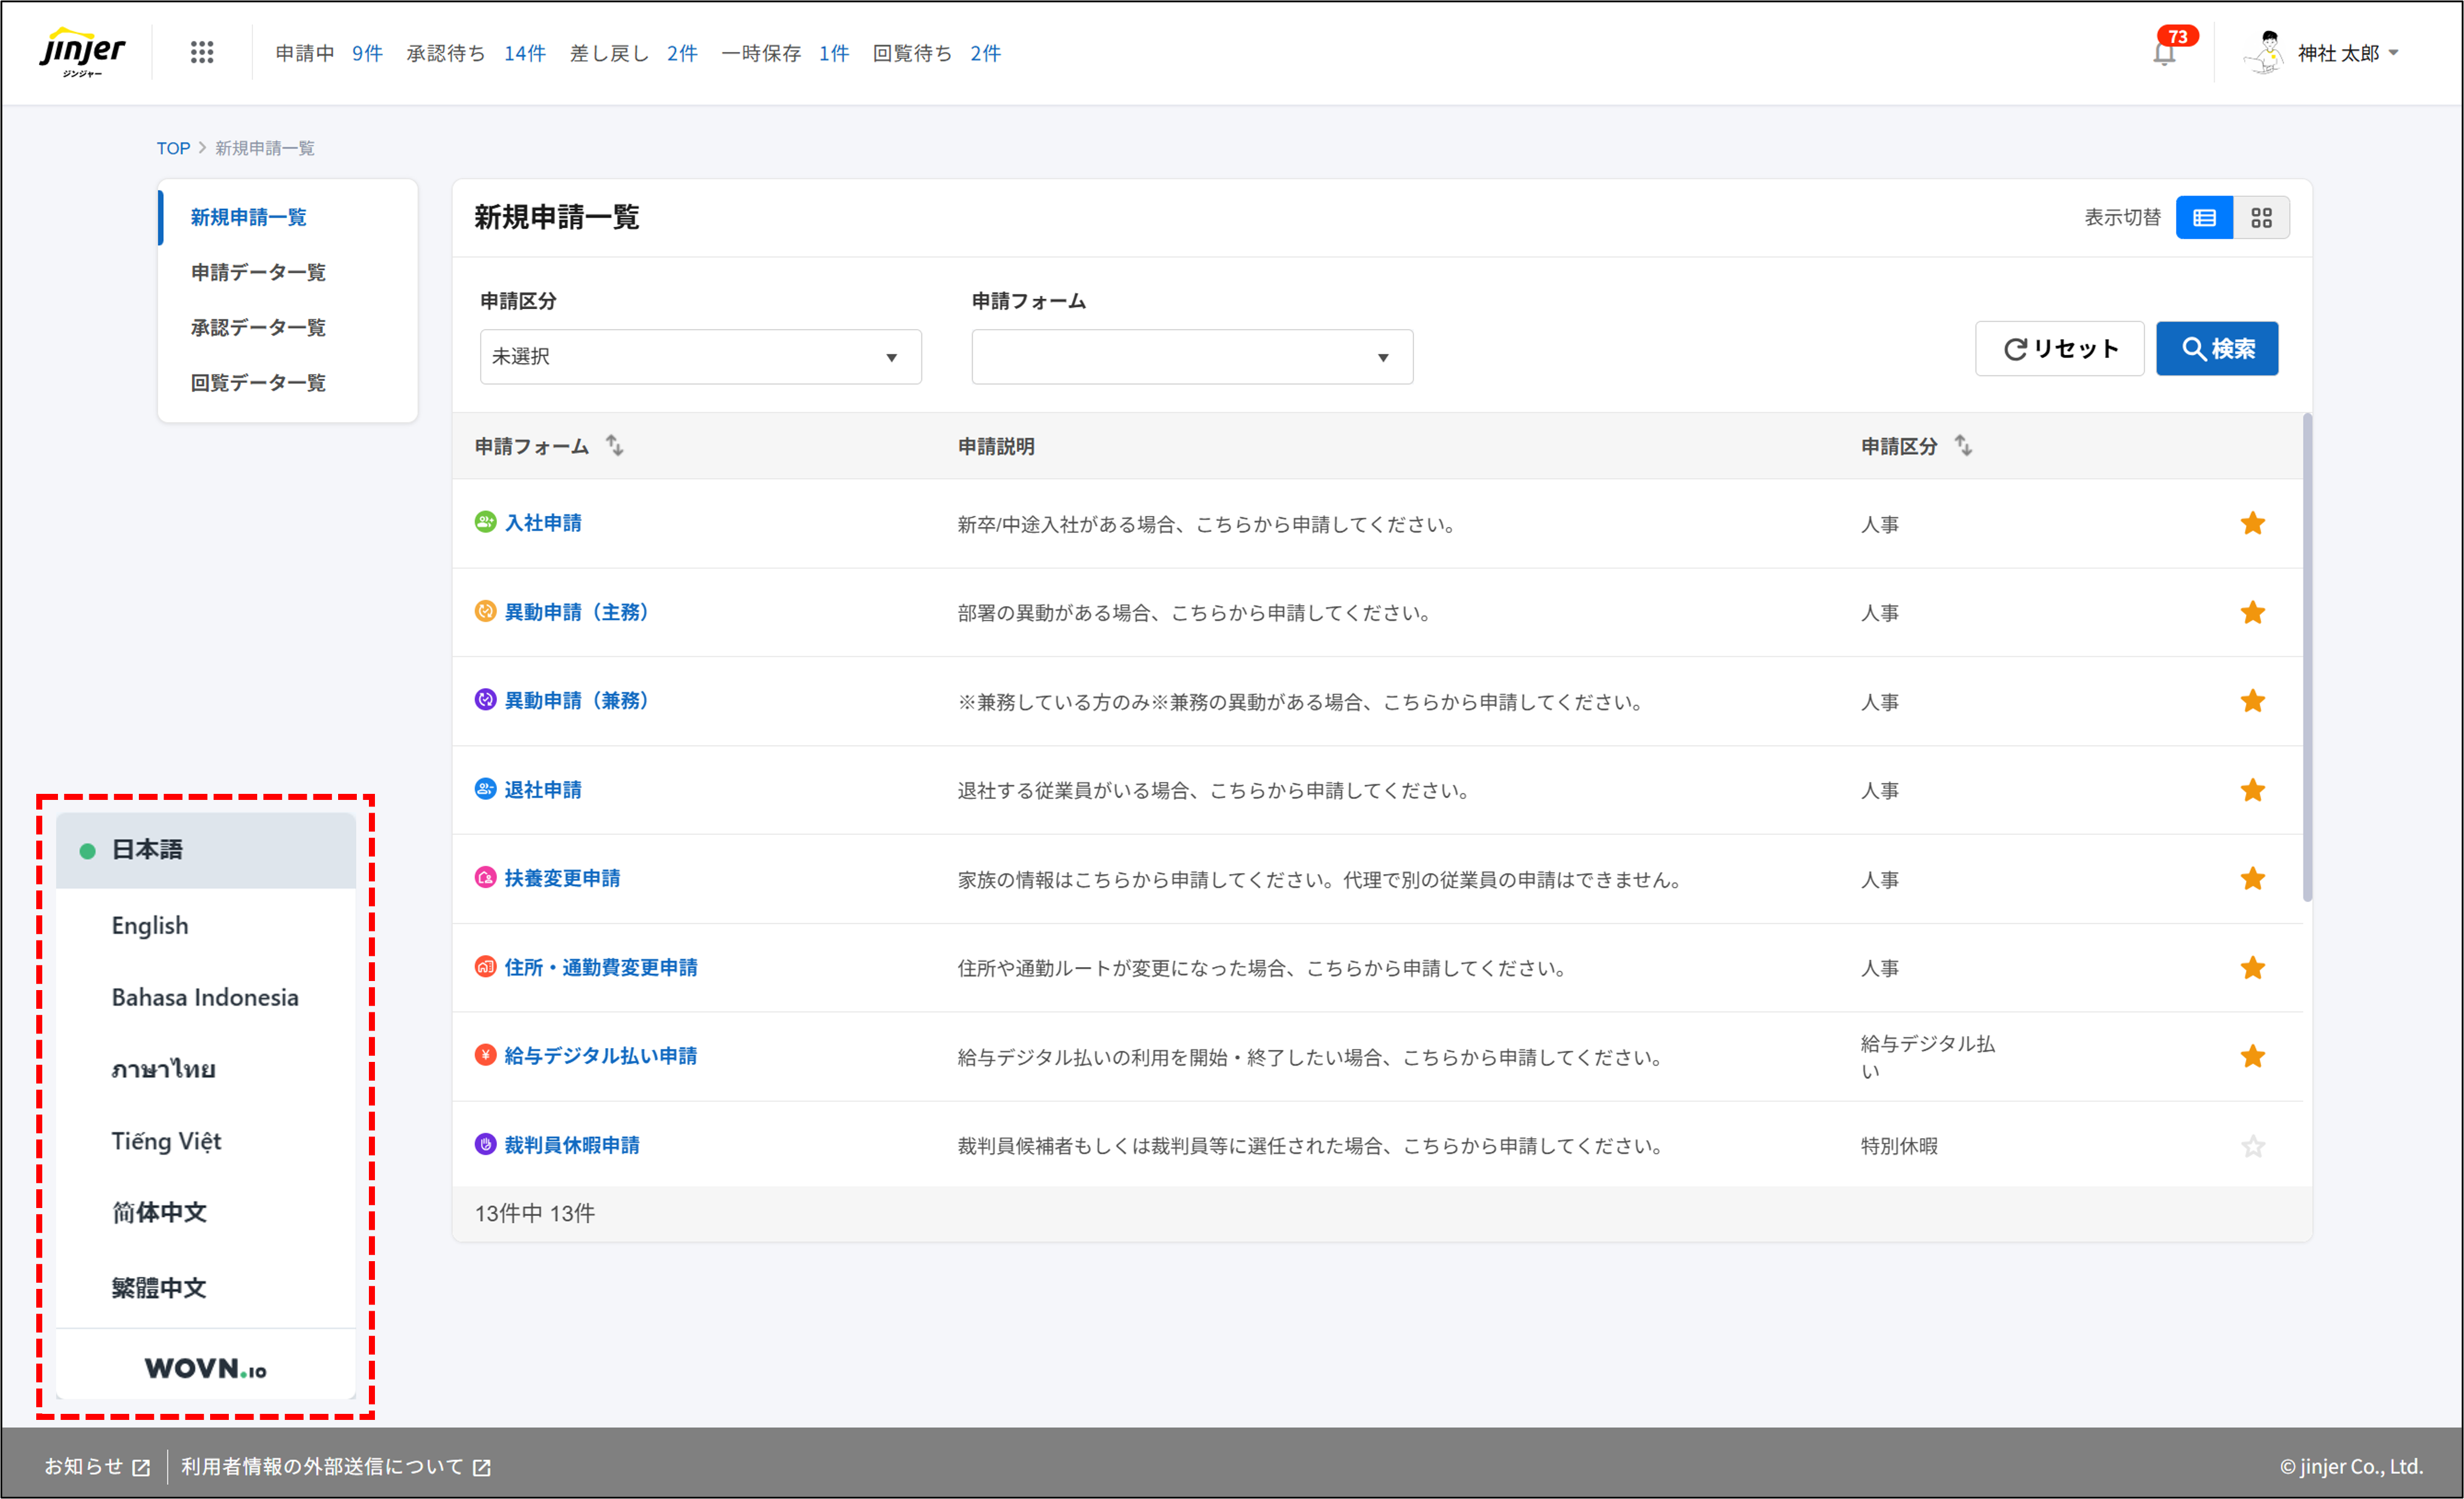Select 申請データ一覧 in the sidebar
The height and width of the screenshot is (1499, 2464).
(257, 272)
